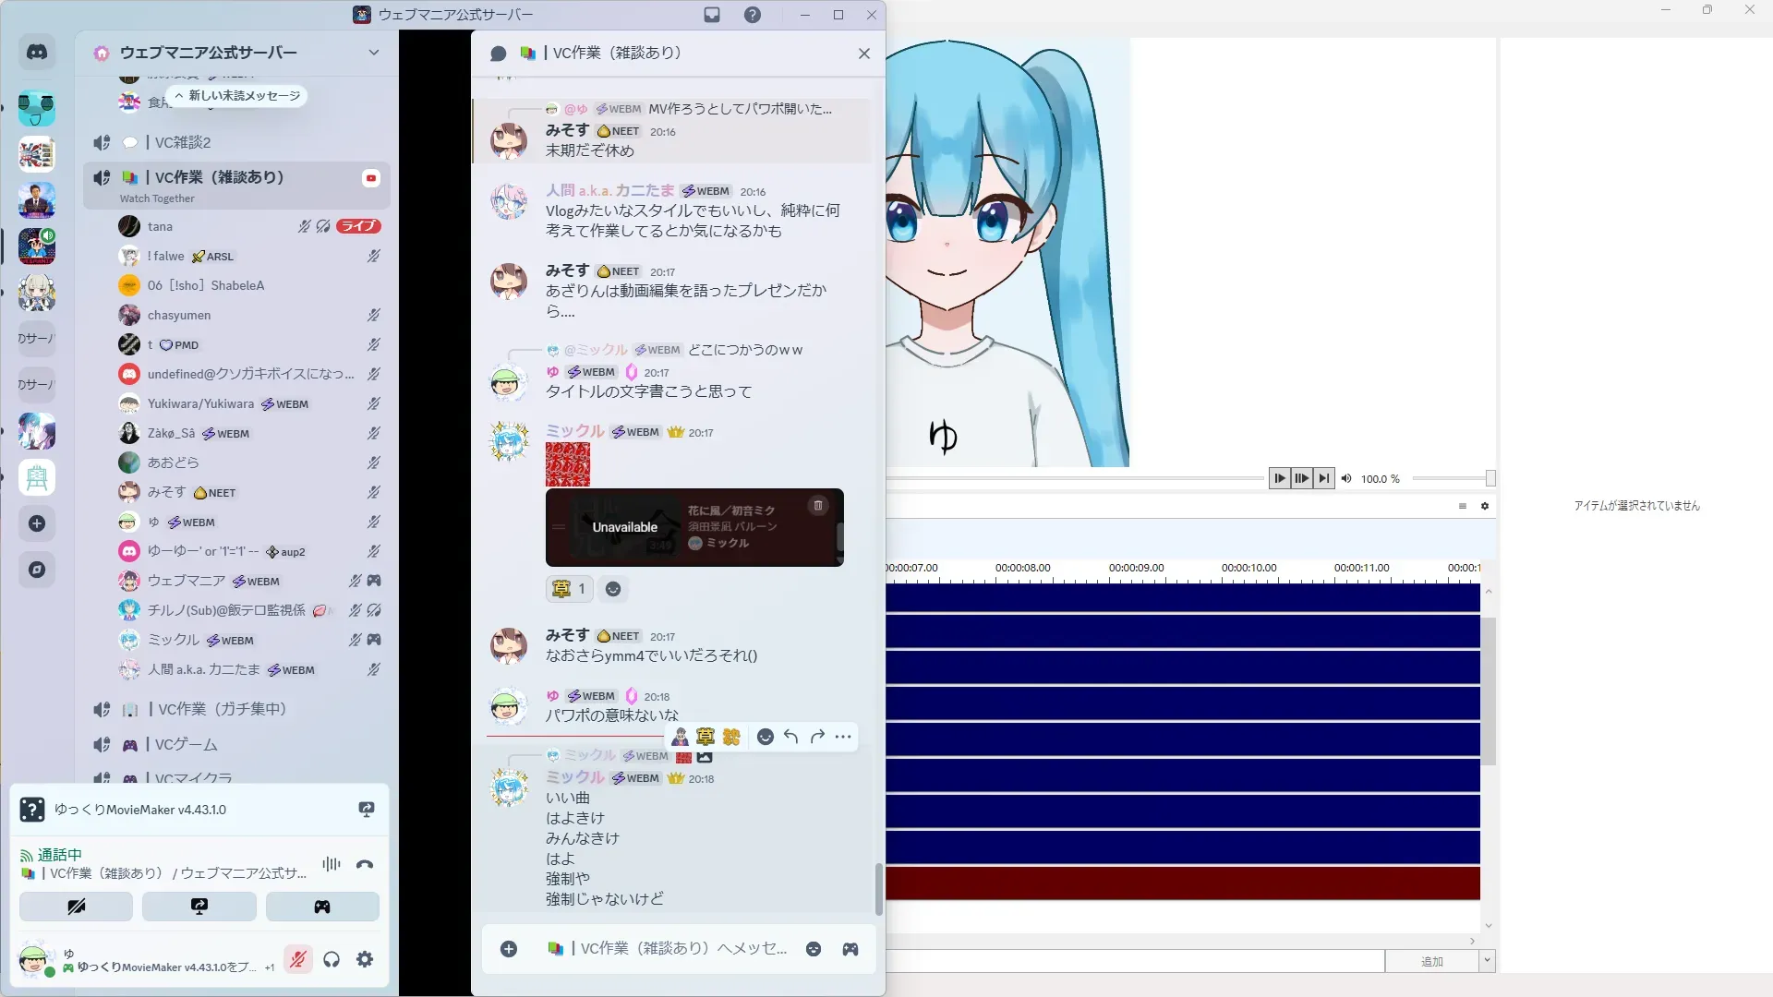Open Discord user settings gear

pos(365,960)
